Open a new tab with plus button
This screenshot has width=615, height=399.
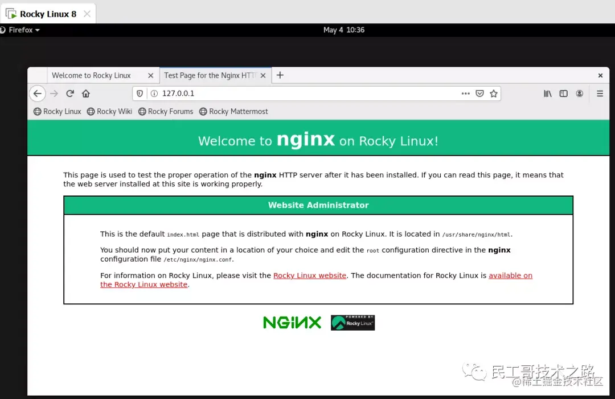[x=280, y=75]
